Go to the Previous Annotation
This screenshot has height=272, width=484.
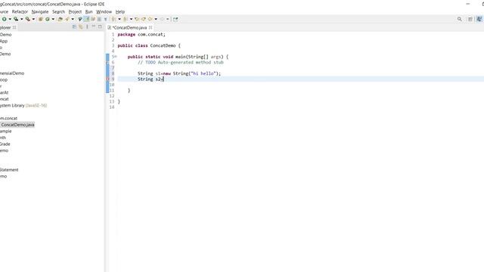coord(125,19)
